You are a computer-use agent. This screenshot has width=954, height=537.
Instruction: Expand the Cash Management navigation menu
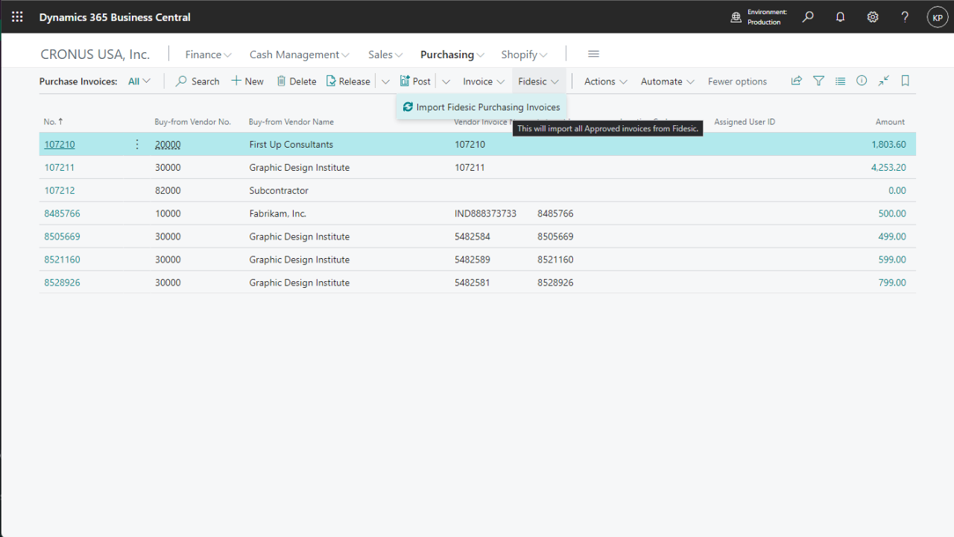[299, 54]
